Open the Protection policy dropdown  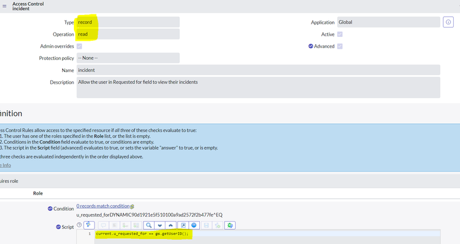pos(128,58)
